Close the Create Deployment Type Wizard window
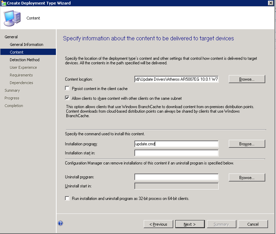Screen dimensions: 276x234 pos(270,3)
